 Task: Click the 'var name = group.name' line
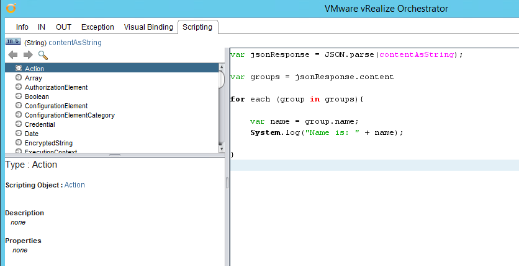[304, 121]
